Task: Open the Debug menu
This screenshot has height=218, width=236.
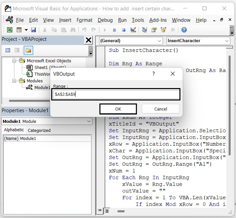Action: point(105,20)
